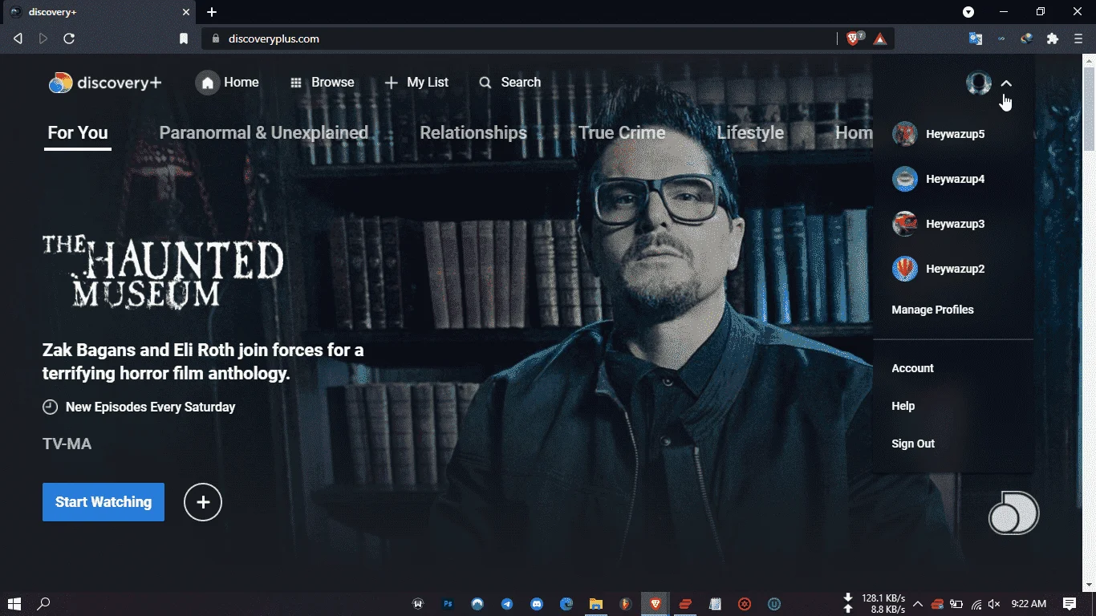Open Microsoft Edge from the taskbar
Viewport: 1096px width, 616px height.
(566, 604)
